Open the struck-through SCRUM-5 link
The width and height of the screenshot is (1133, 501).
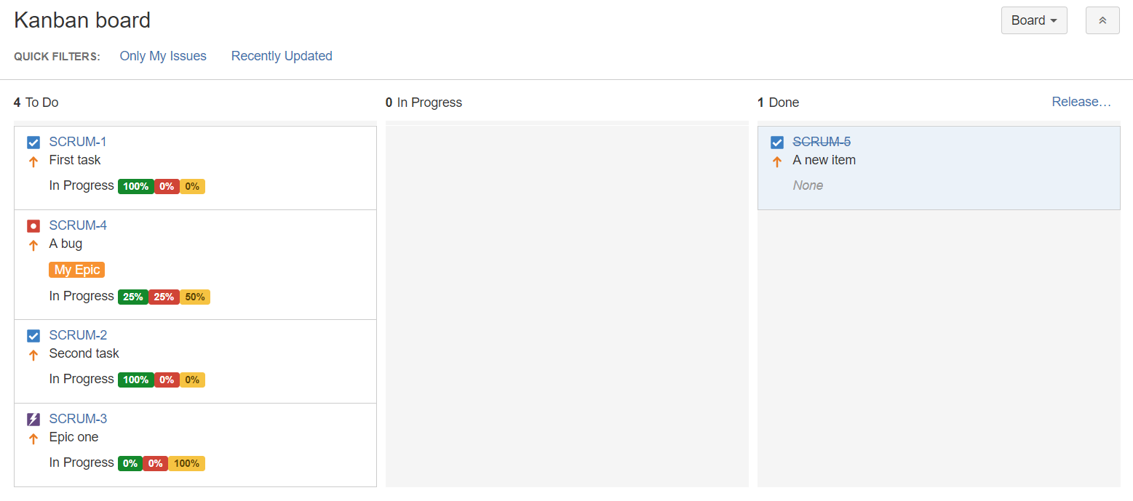click(822, 142)
